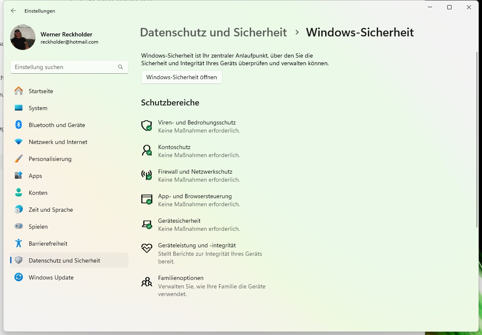482x335 pixels.
Task: Select the Konten label in sidebar
Action: coord(38,193)
